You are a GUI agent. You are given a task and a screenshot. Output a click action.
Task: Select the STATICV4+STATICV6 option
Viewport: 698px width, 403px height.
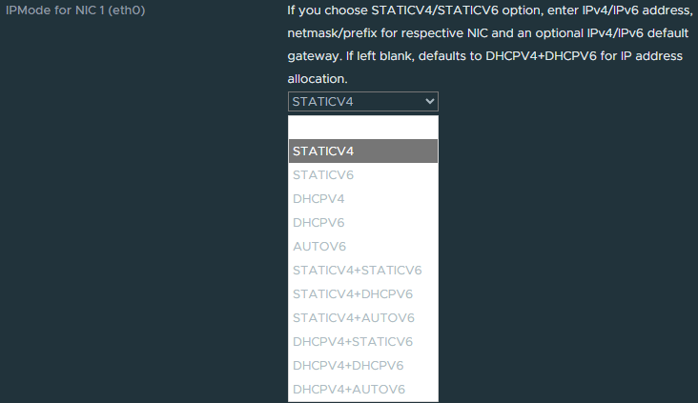tap(362, 270)
